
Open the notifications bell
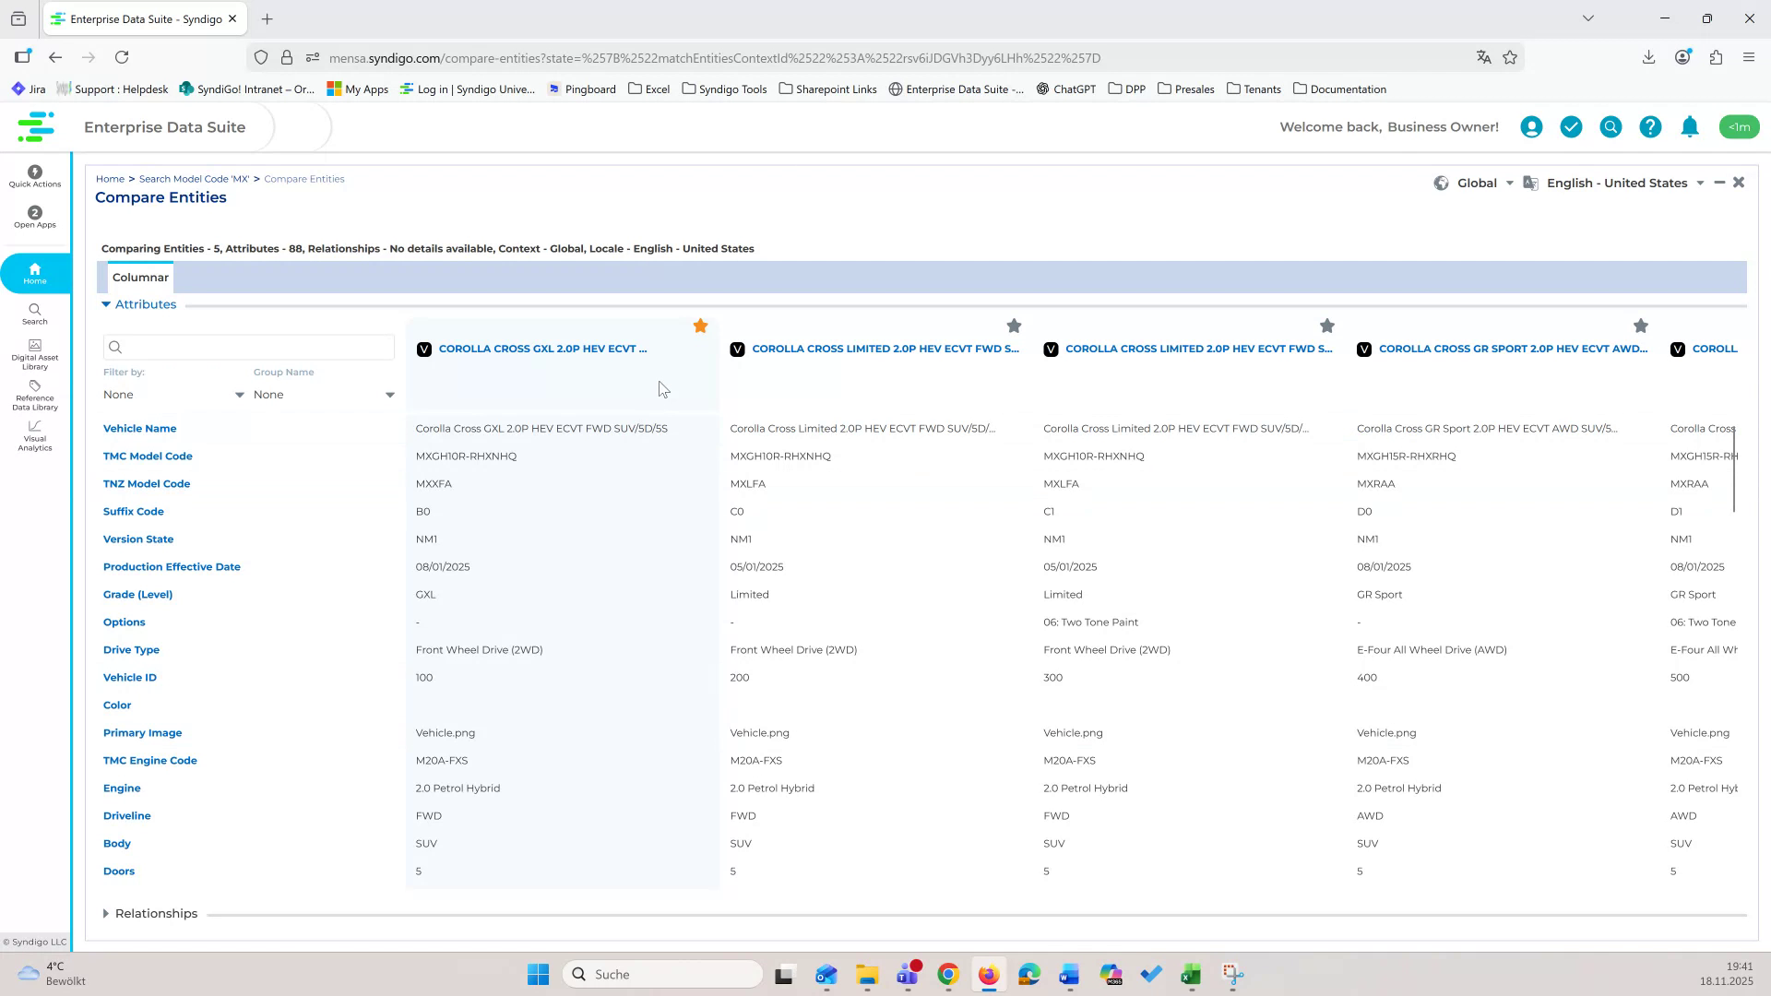[1689, 127]
